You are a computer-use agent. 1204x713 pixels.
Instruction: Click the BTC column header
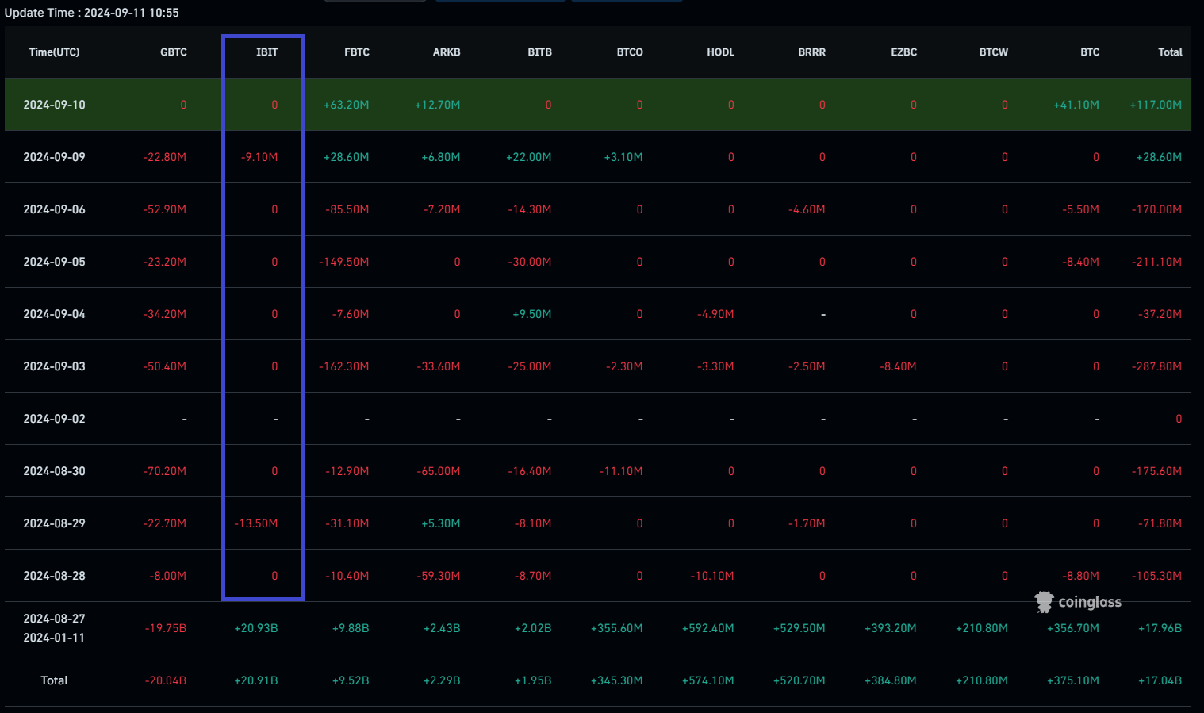pos(1090,52)
